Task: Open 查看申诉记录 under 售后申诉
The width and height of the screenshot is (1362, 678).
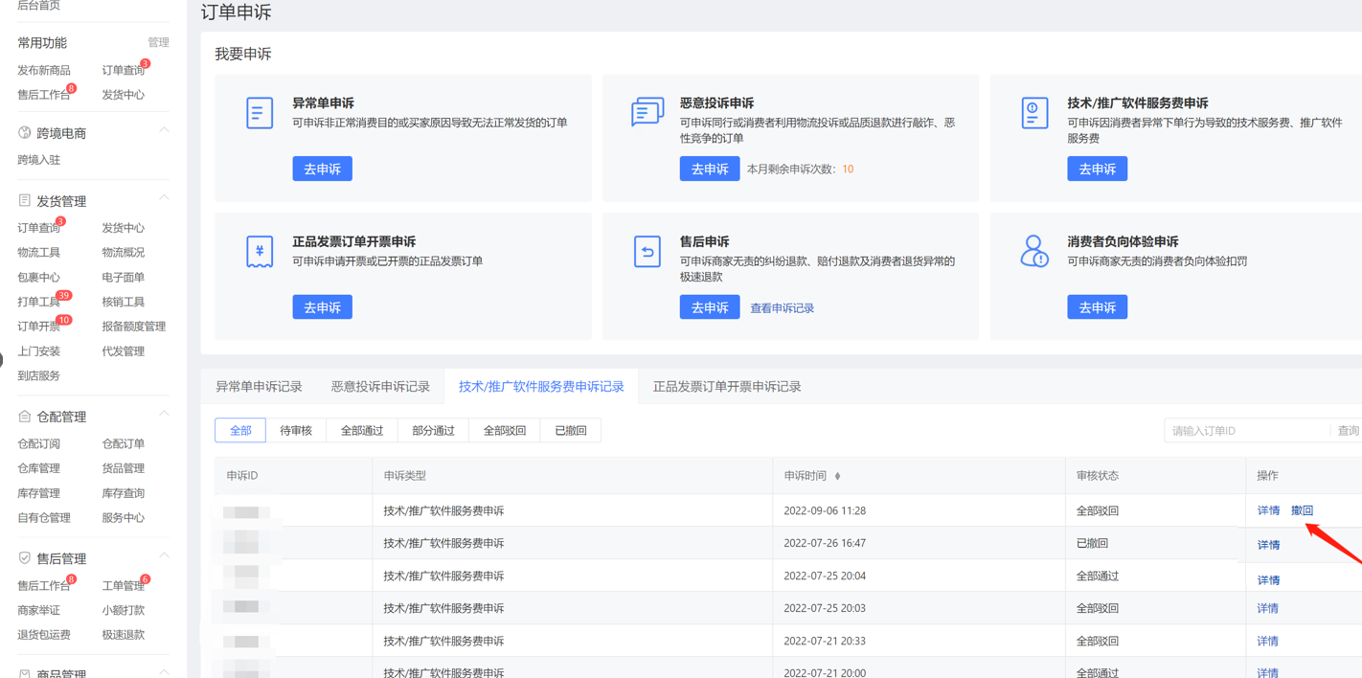Action: pos(782,306)
